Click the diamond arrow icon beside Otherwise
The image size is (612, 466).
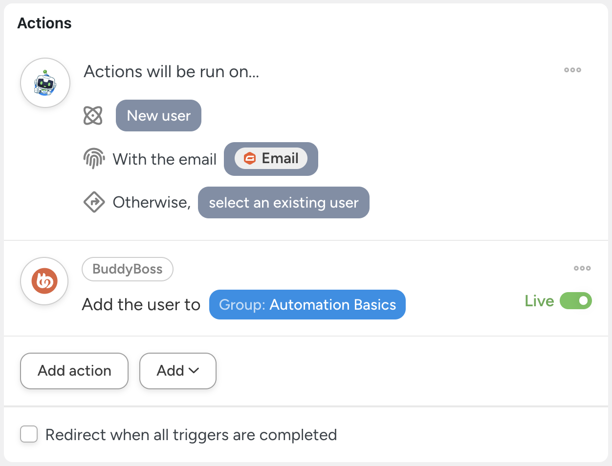coord(94,202)
